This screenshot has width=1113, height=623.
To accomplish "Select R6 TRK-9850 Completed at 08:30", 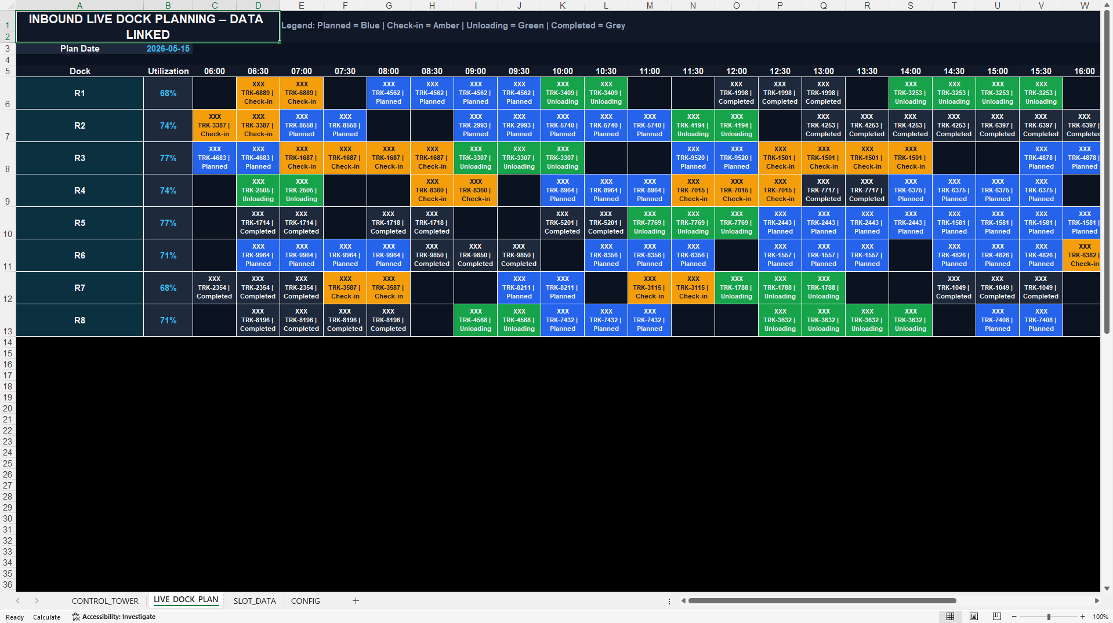I will tap(432, 256).
